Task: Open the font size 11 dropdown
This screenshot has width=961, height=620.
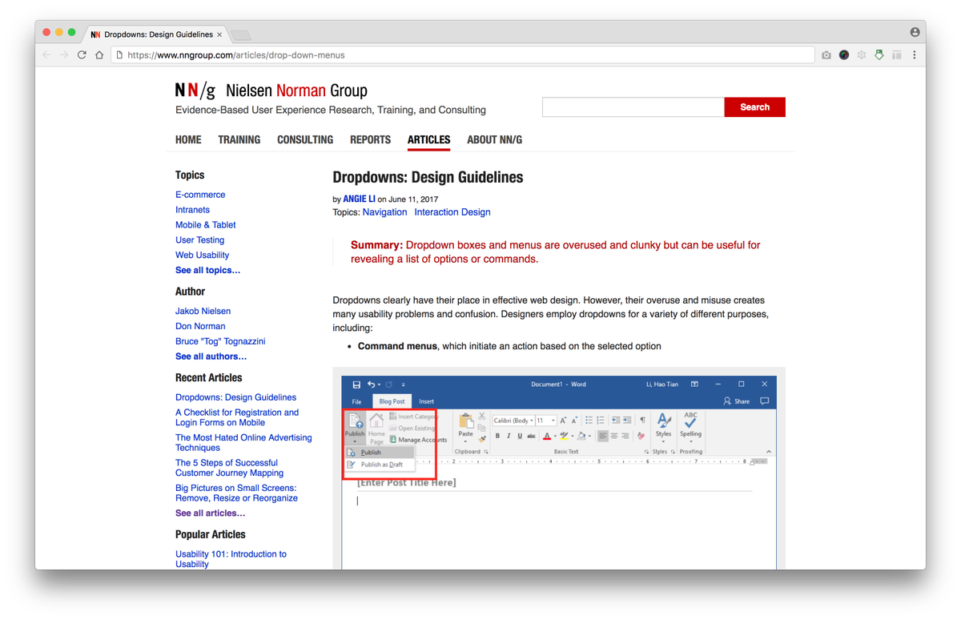Action: point(546,421)
